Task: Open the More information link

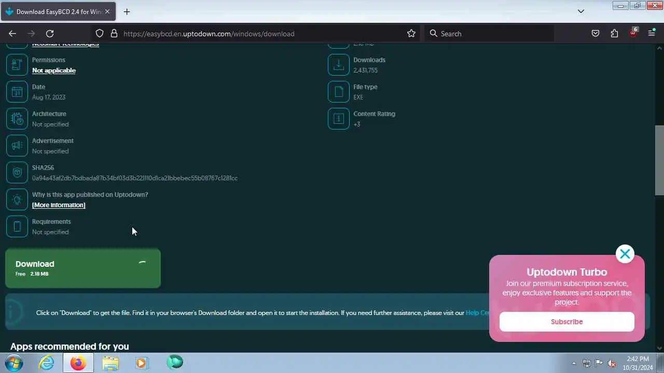Action: (x=59, y=205)
